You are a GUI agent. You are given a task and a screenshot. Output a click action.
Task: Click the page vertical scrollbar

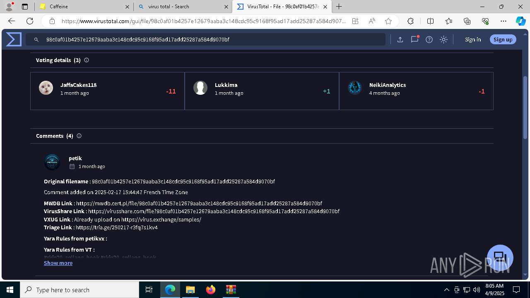pos(525,108)
